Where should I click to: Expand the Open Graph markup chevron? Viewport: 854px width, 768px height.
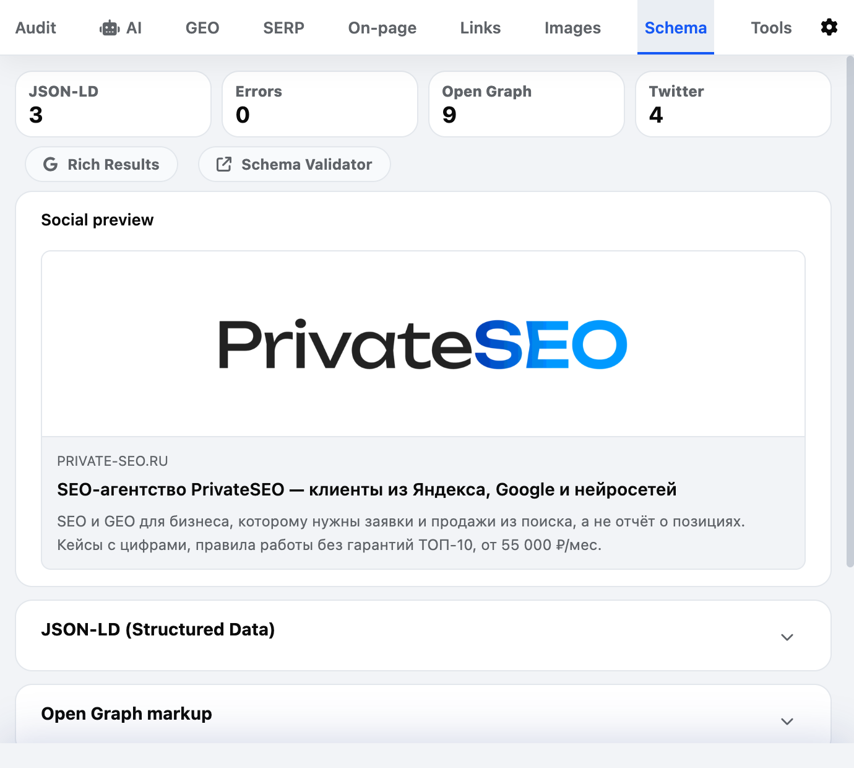click(x=787, y=722)
